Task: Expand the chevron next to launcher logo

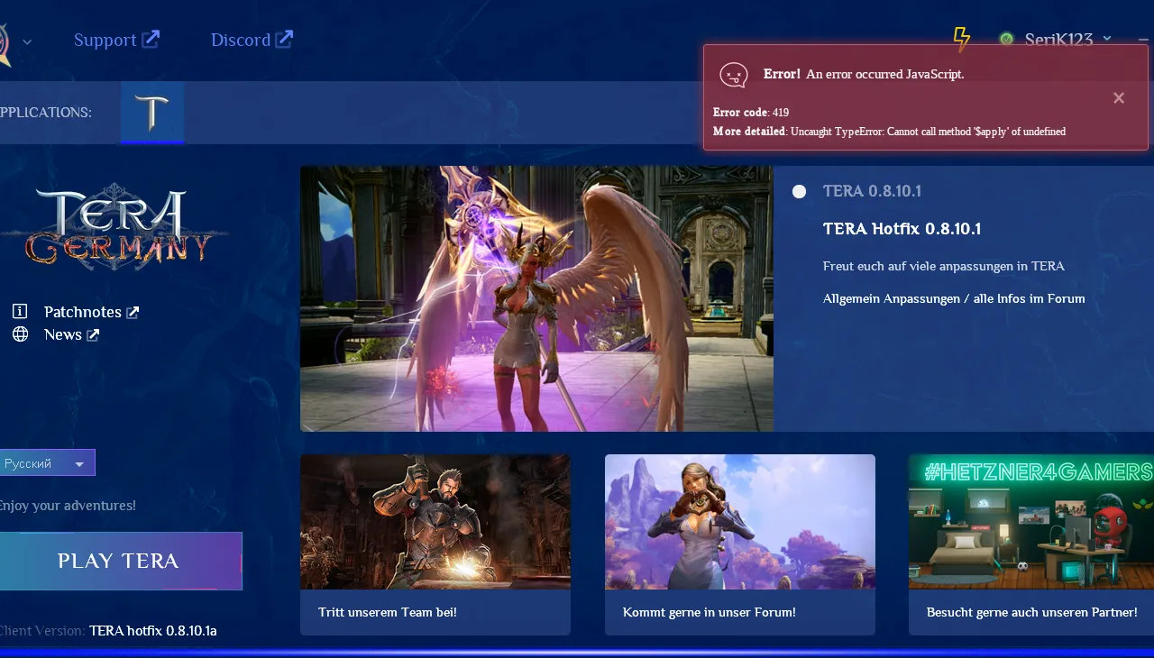Action: pos(27,41)
